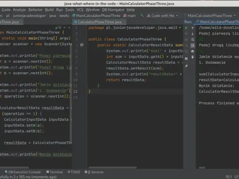Image resolution: width=239 pixels, height=179 pixels.
Task: Switch to CalculatorPhaseThree.java tab
Action: point(99,22)
